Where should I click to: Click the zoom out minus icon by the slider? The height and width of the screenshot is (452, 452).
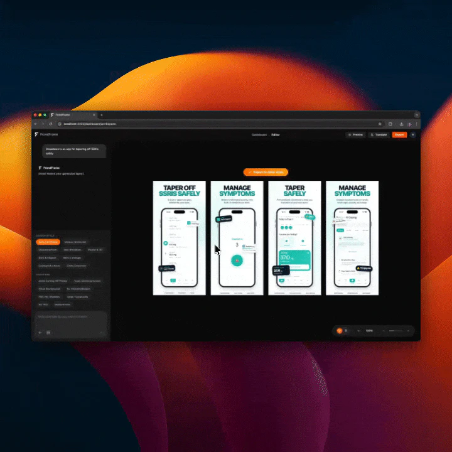tap(384, 331)
